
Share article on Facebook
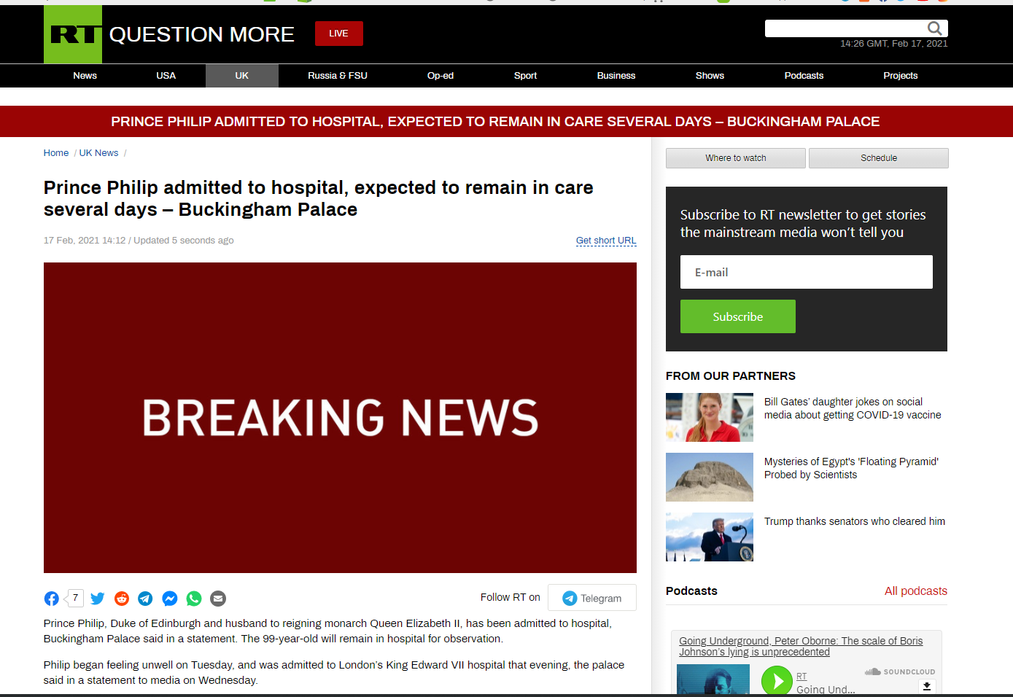52,599
